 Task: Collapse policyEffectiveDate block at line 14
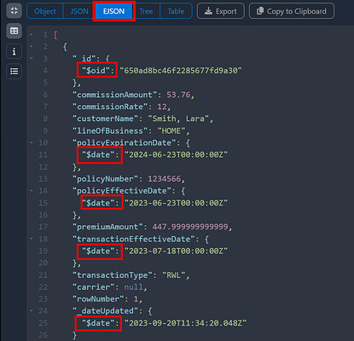[32, 191]
